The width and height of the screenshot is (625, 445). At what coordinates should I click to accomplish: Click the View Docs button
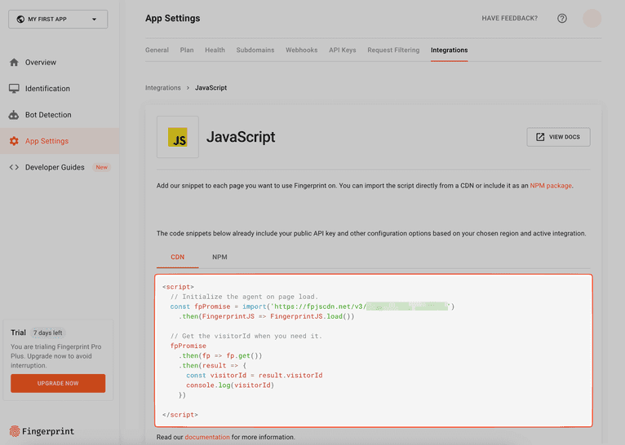tap(558, 137)
